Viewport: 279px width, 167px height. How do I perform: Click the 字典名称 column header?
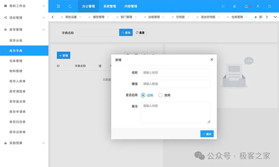tap(80, 66)
